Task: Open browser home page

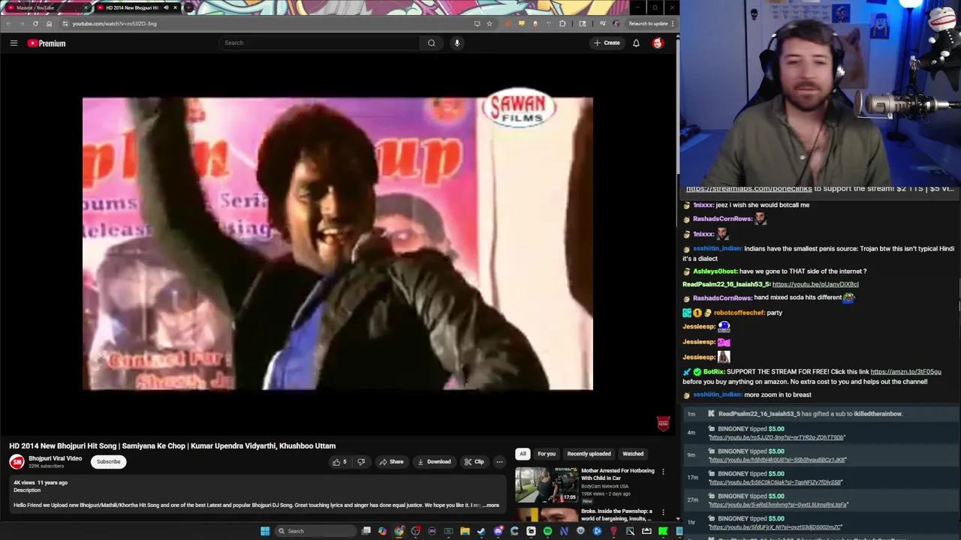Action: [49, 23]
